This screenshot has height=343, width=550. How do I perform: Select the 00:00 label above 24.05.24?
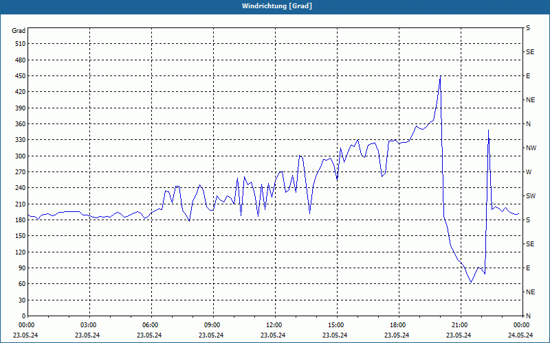(x=522, y=325)
